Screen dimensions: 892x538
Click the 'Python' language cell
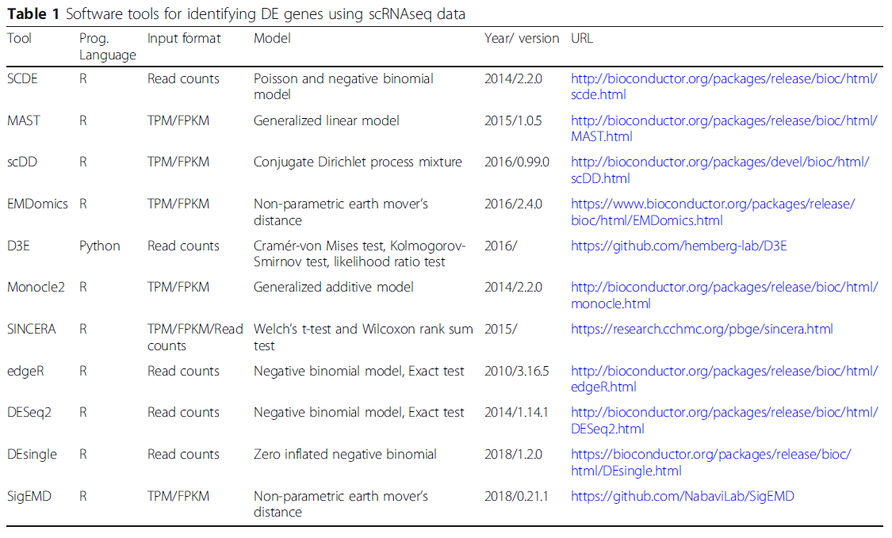[x=100, y=246]
